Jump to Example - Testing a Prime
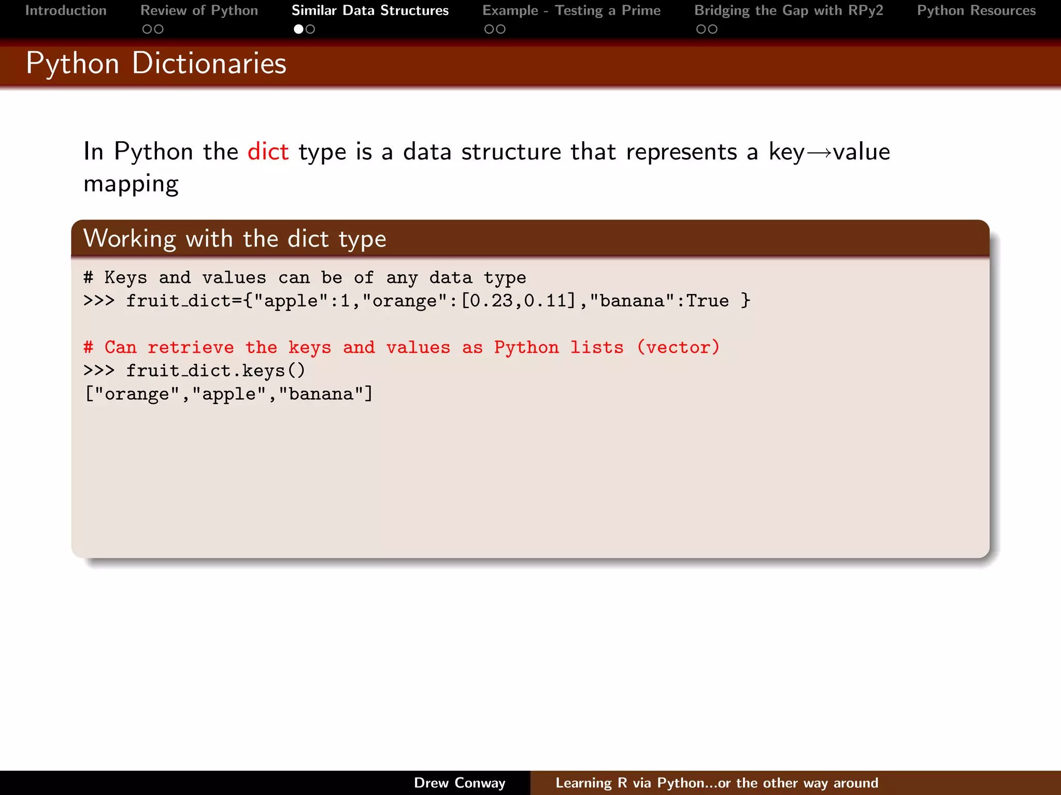Screen dimensions: 1061x795 pyautogui.click(x=571, y=10)
